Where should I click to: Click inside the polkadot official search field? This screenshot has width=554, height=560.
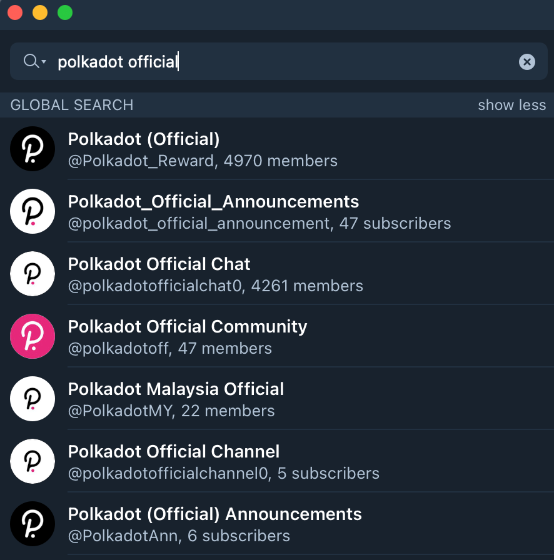click(278, 61)
